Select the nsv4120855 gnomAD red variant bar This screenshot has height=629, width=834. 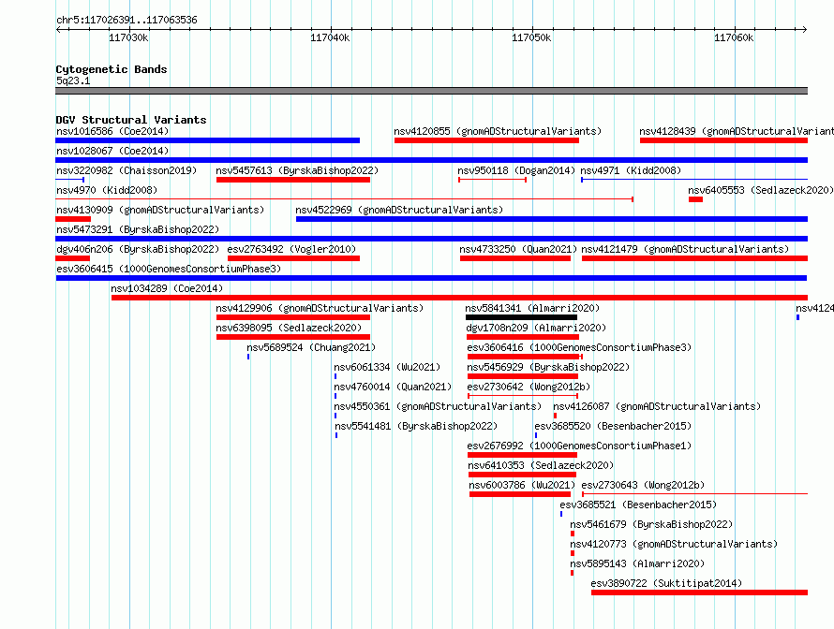tap(486, 140)
